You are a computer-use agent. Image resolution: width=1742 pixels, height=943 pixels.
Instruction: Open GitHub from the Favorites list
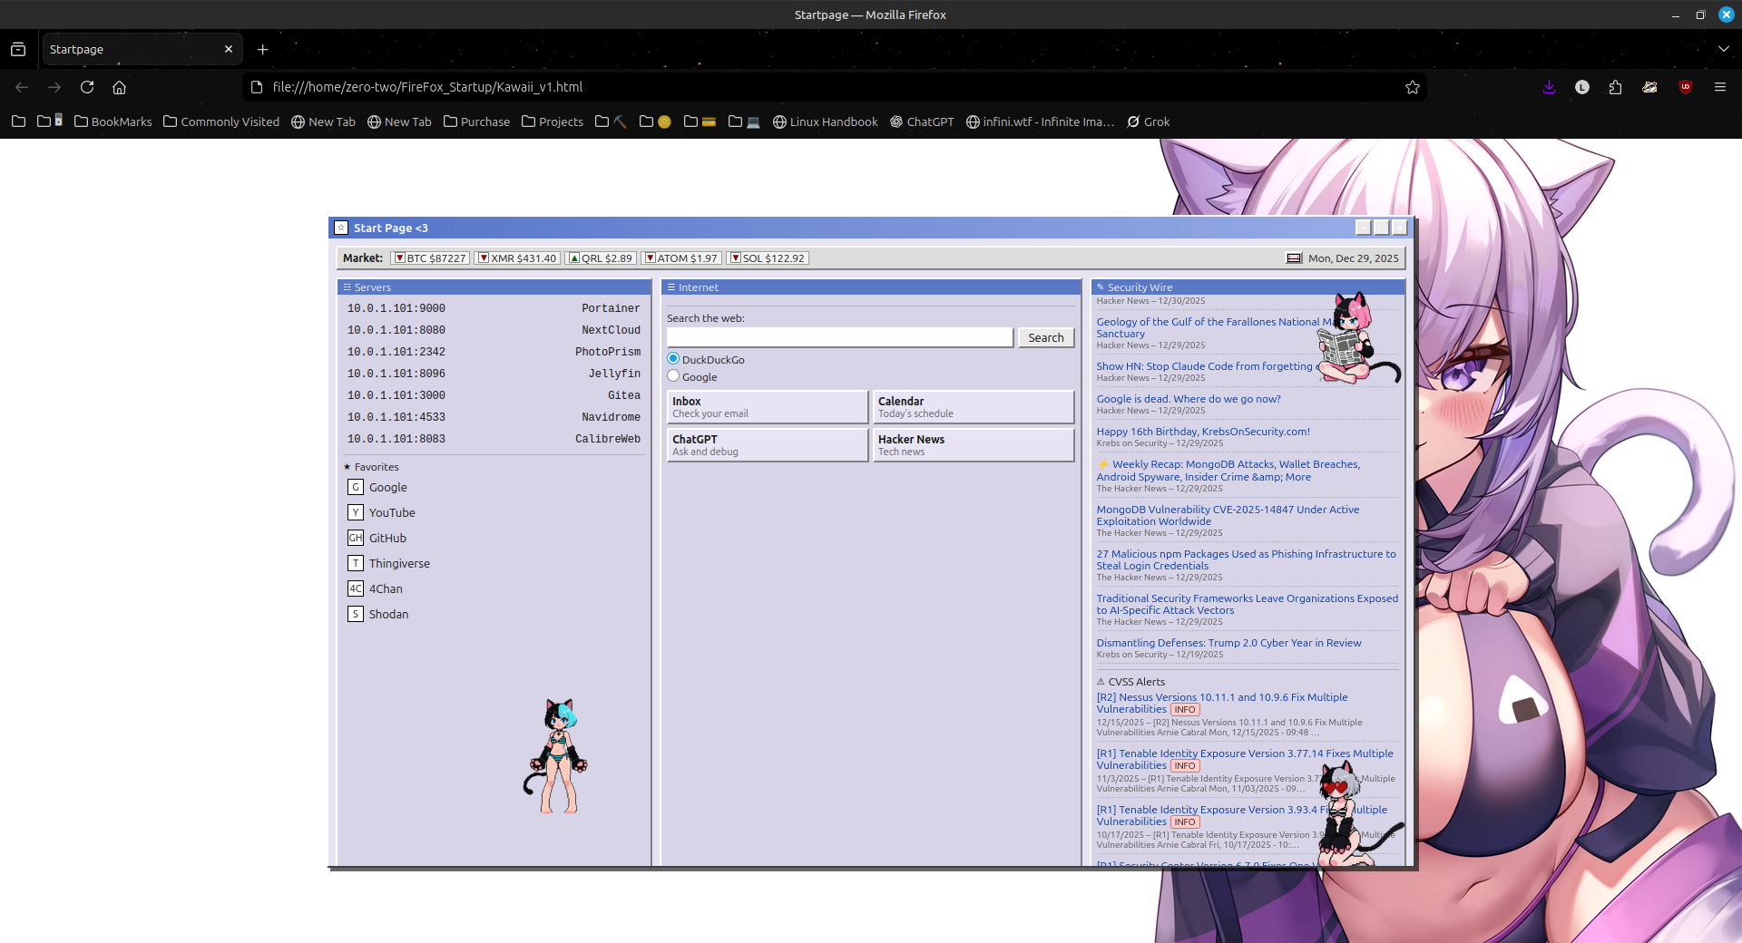point(387,538)
